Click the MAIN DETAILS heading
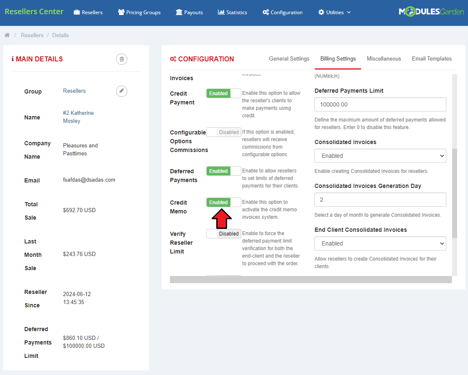The width and height of the screenshot is (468, 375). [39, 59]
